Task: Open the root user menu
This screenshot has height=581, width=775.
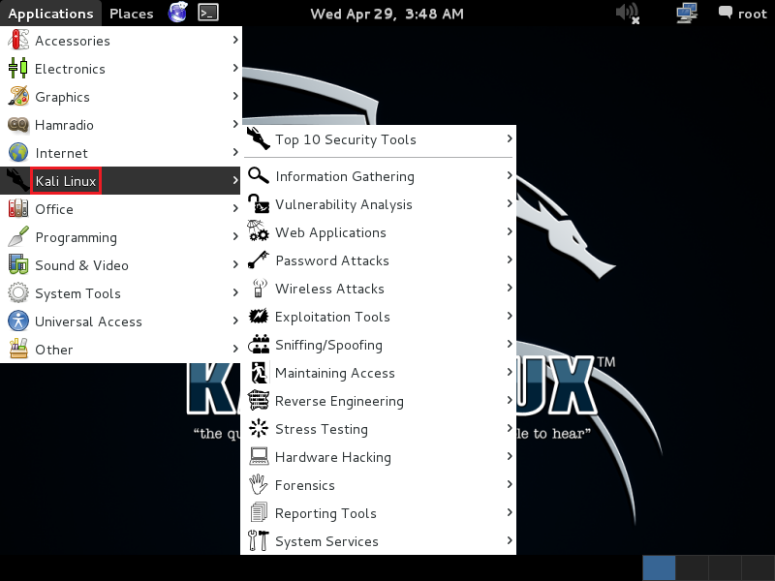Action: pos(742,14)
